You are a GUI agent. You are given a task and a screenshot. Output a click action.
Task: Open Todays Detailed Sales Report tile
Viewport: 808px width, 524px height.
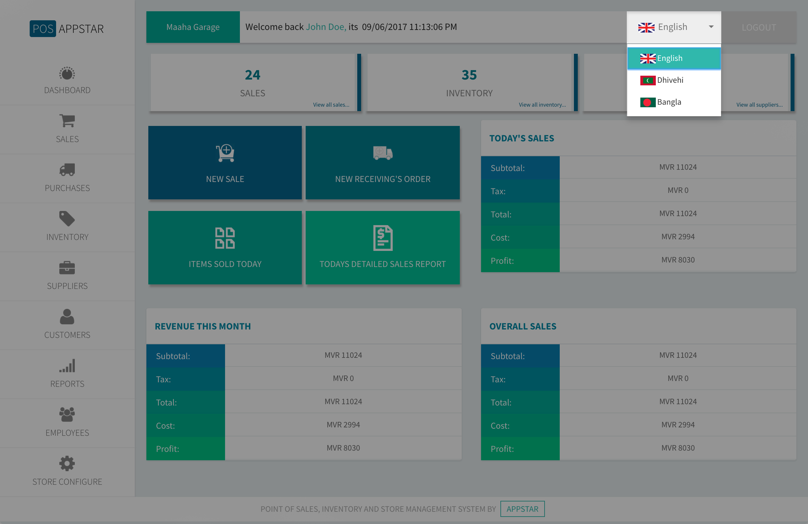(x=382, y=248)
